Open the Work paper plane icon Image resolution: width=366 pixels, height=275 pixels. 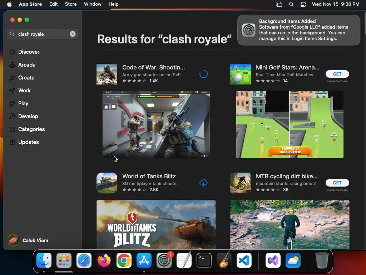[12, 91]
